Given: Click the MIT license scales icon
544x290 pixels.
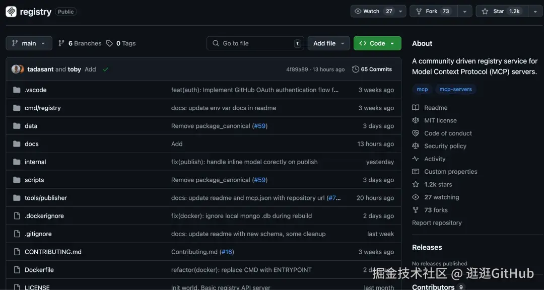Looking at the screenshot, I should pos(415,120).
